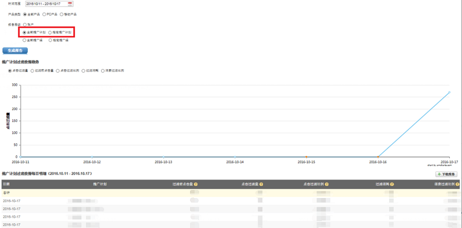Screen dimensions: 462x228
Task: Click help icon beside 过滤前点击量 header
Action: 196,184
